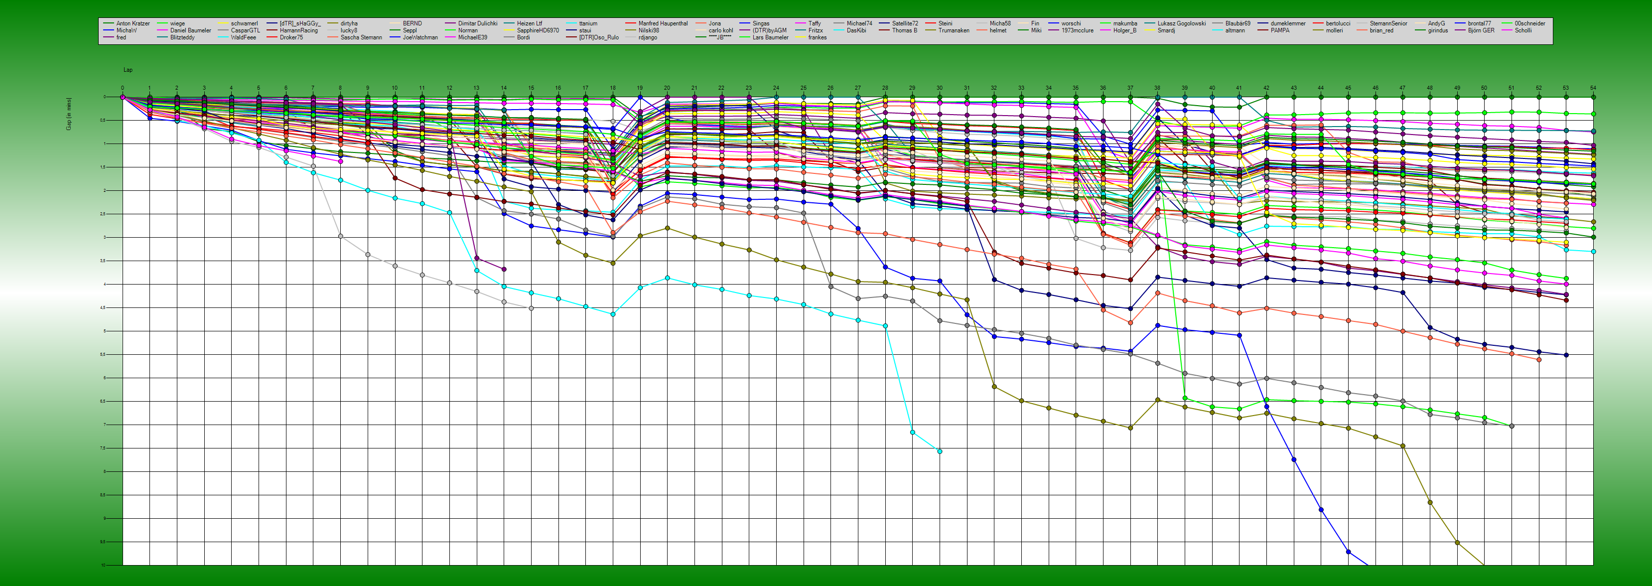Select the WaldFeee legend label
This screenshot has width=1652, height=586.
click(x=243, y=38)
